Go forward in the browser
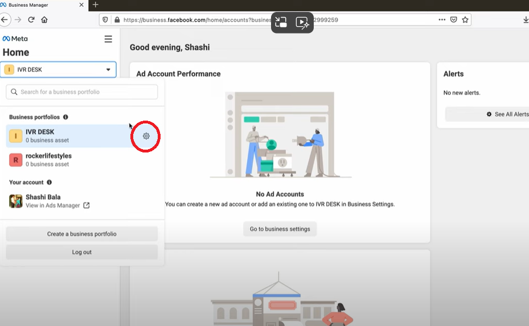Image resolution: width=529 pixels, height=326 pixels. pos(18,20)
